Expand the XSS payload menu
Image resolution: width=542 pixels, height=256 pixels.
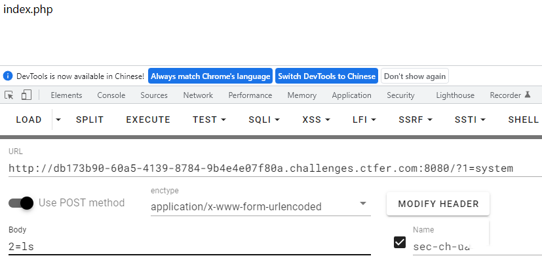pyautogui.click(x=317, y=120)
